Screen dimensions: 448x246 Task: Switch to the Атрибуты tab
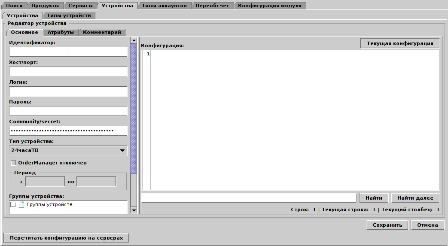tap(61, 32)
